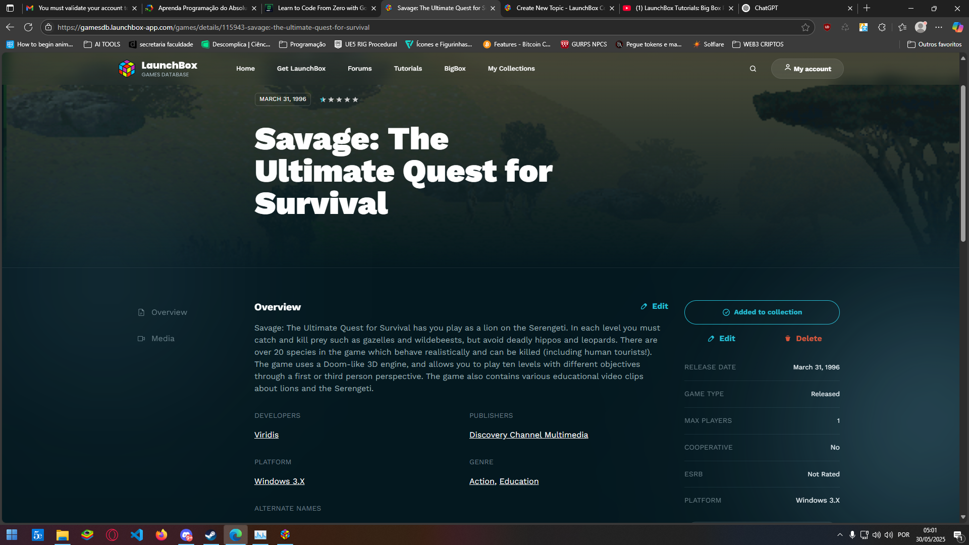969x545 pixels.
Task: Open the site search magnifier icon
Action: pyautogui.click(x=753, y=69)
